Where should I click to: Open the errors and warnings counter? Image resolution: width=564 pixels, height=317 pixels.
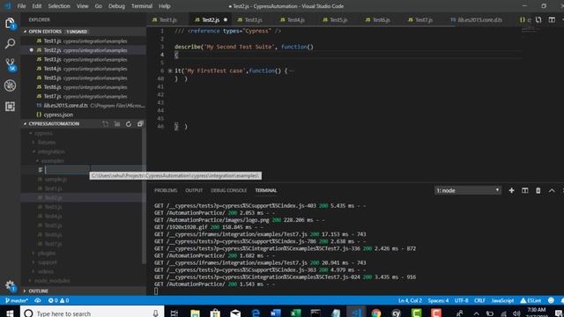tap(58, 300)
